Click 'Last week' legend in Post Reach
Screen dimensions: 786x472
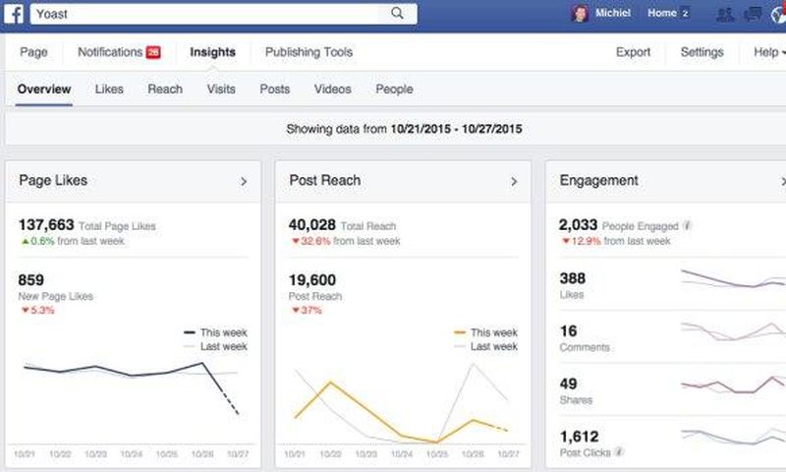click(x=485, y=346)
